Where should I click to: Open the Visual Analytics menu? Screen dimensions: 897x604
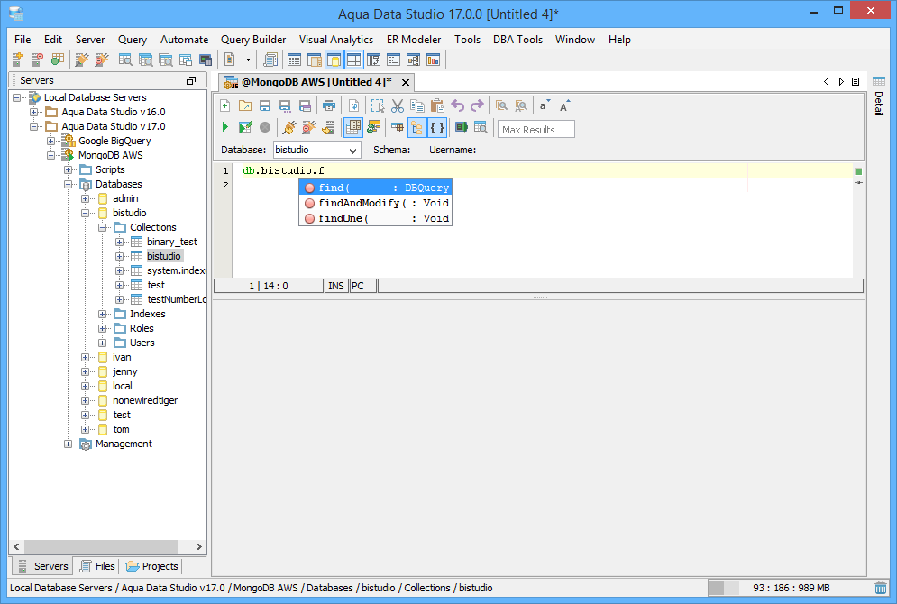coord(335,40)
